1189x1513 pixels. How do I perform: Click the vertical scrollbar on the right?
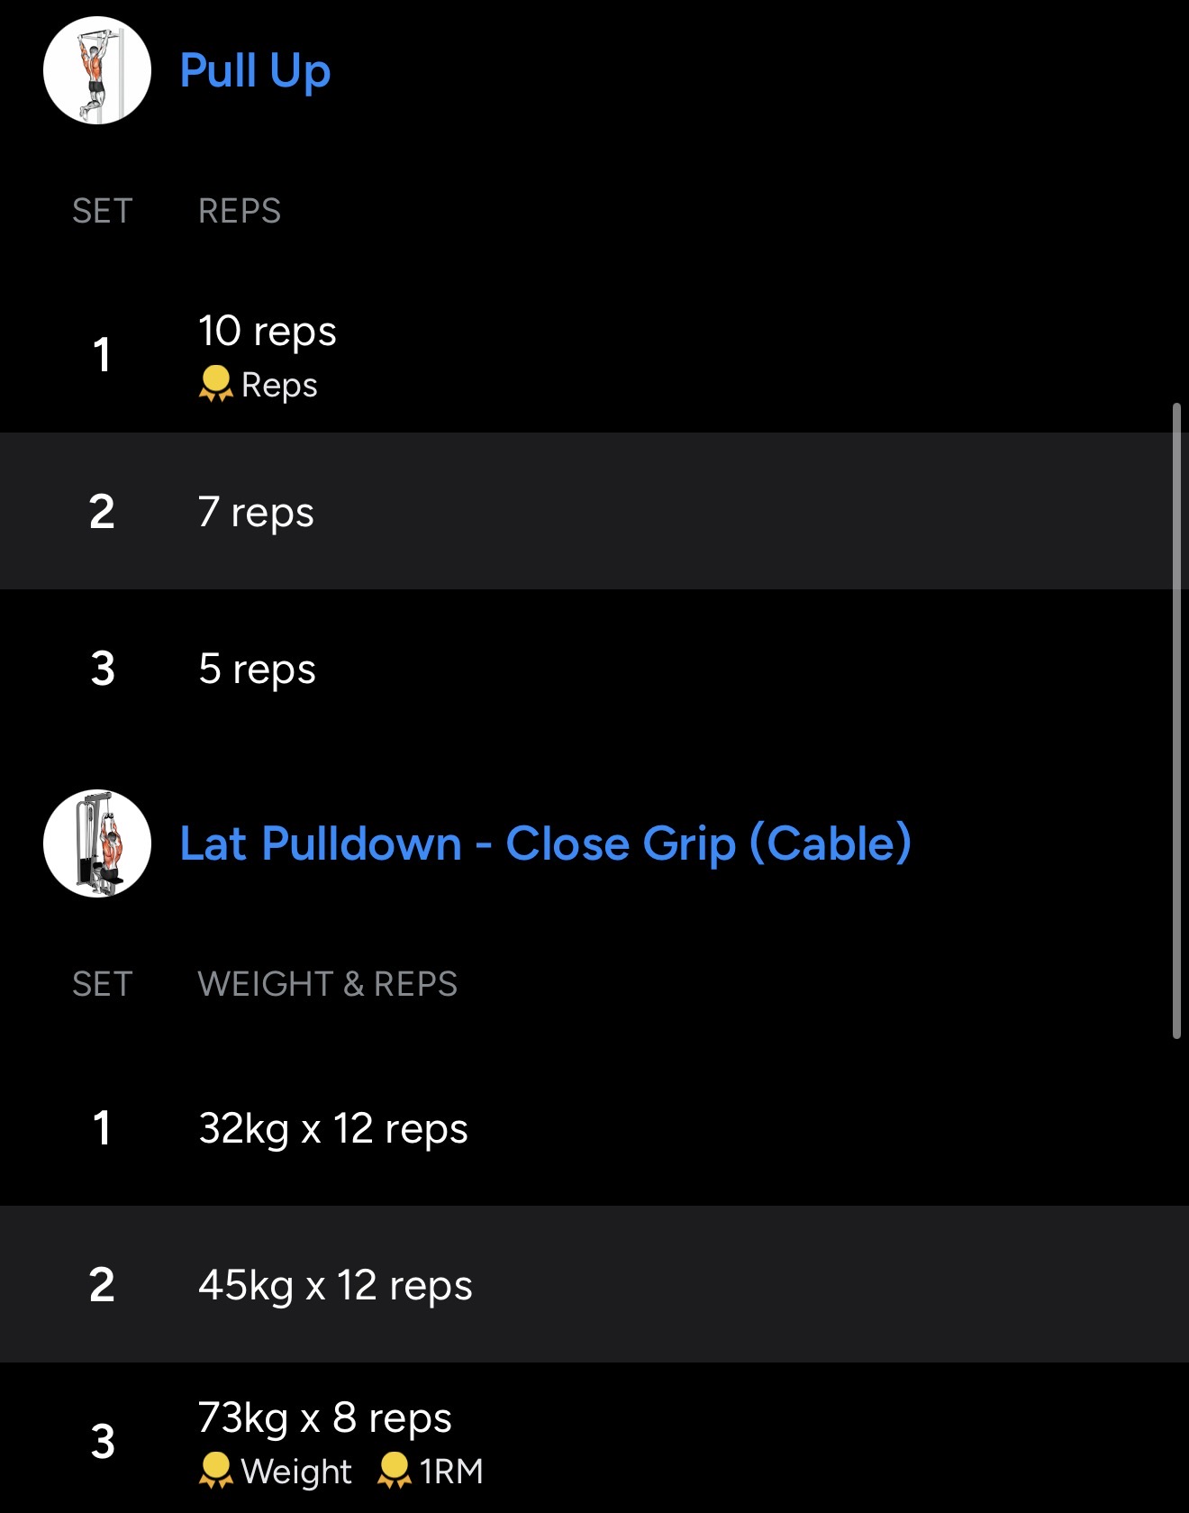(x=1176, y=721)
